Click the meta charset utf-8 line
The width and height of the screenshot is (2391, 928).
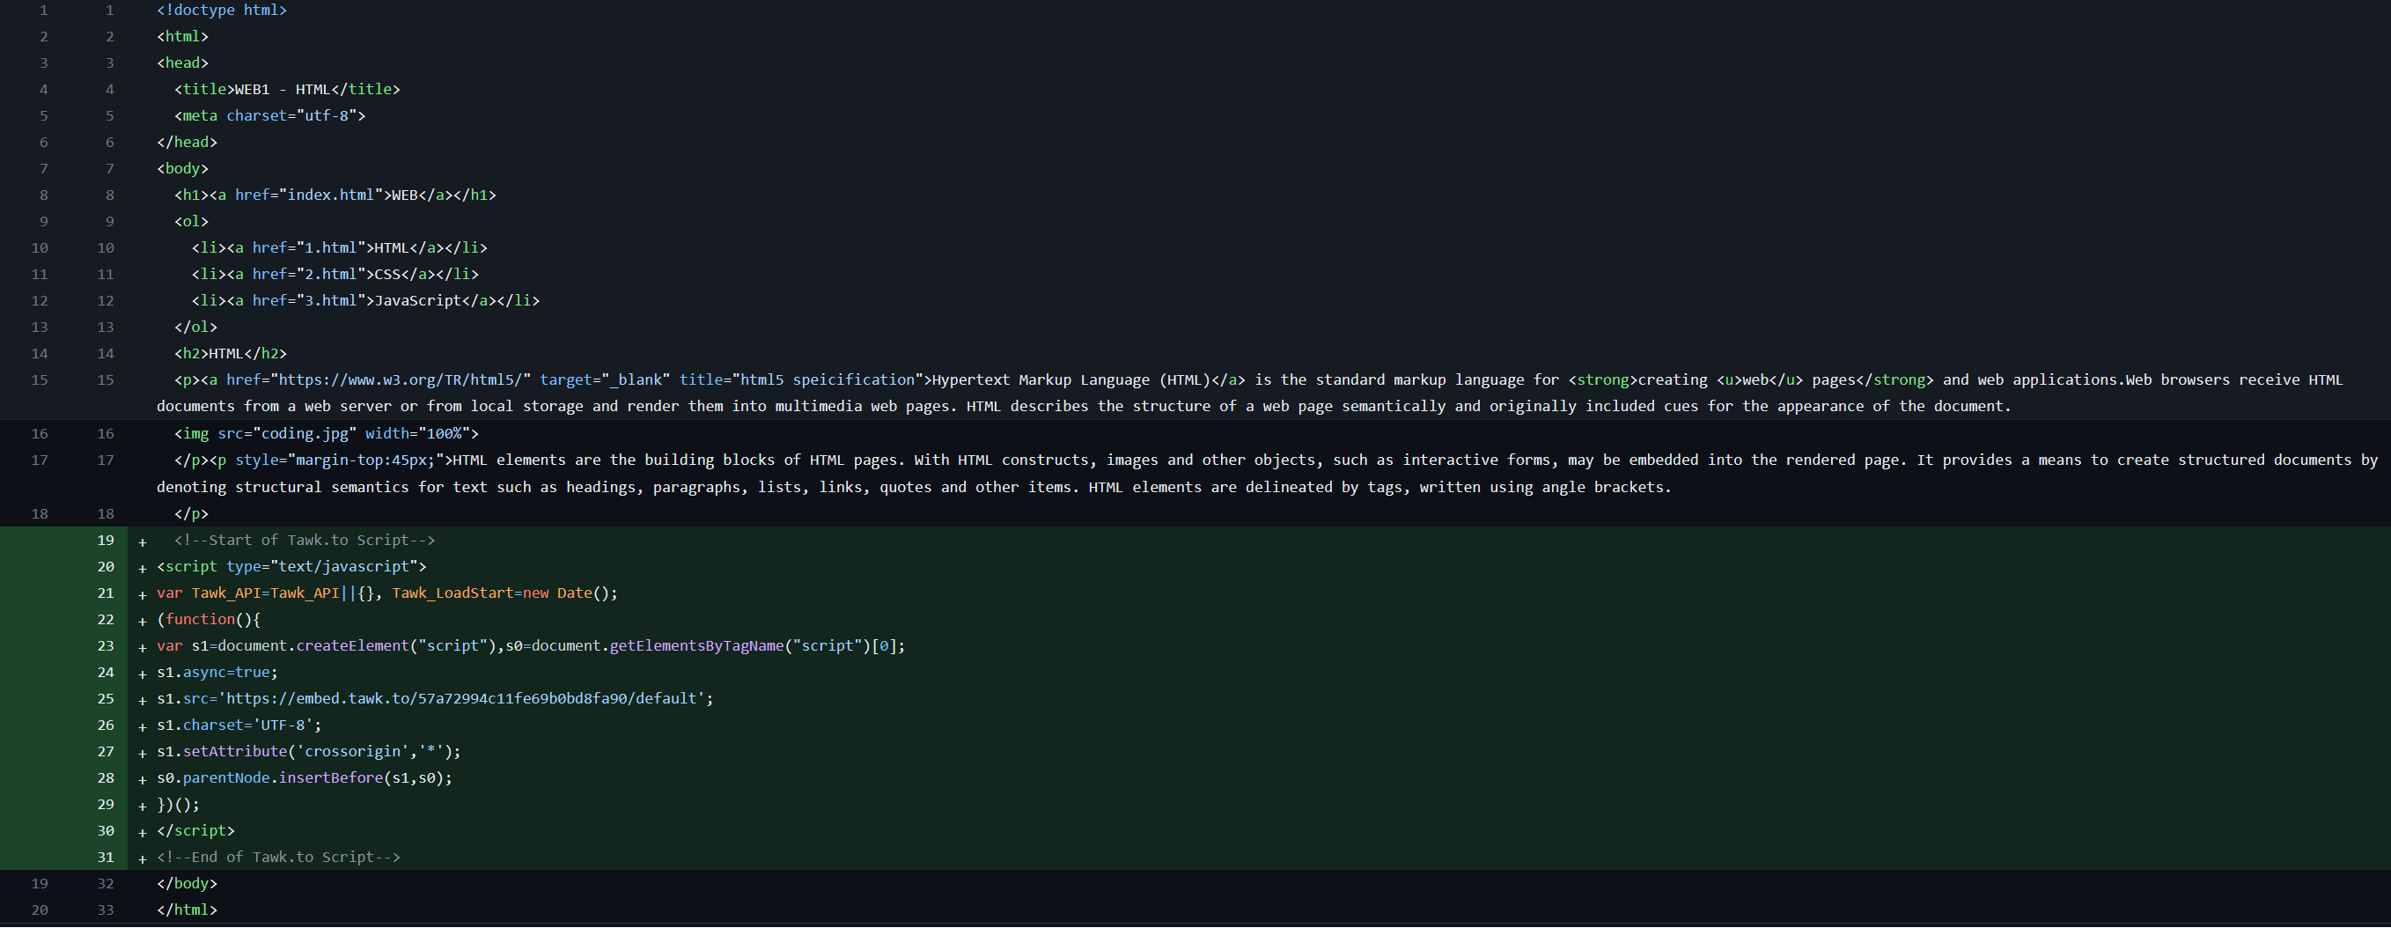click(270, 116)
